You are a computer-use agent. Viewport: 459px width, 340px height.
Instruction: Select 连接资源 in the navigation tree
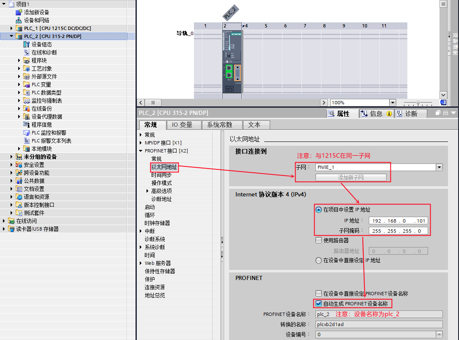[155, 288]
